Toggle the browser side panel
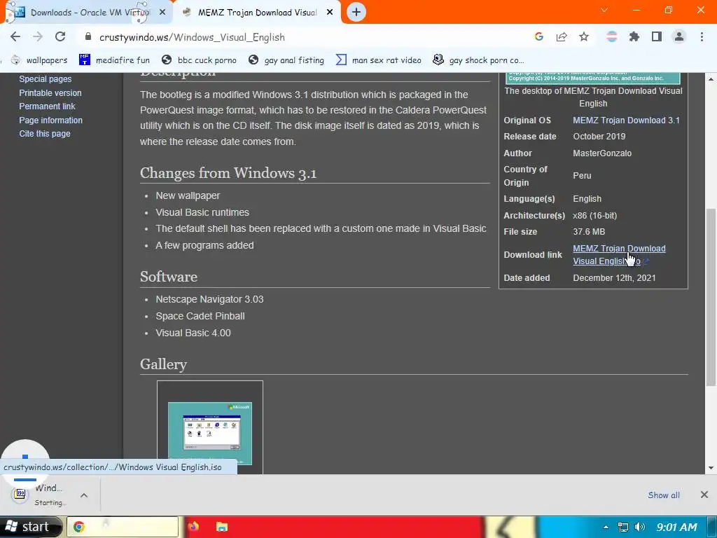The image size is (717, 538). [657, 36]
